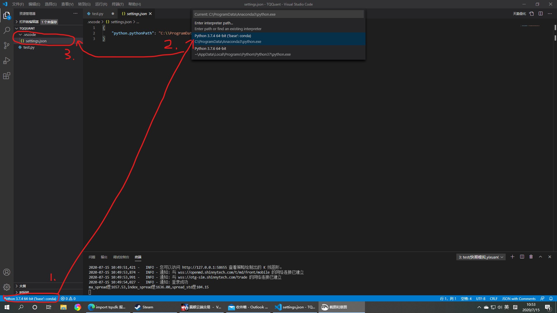Viewport: 557px width, 313px height.
Task: Click .vscode breadcrumb segment
Action: 94,22
